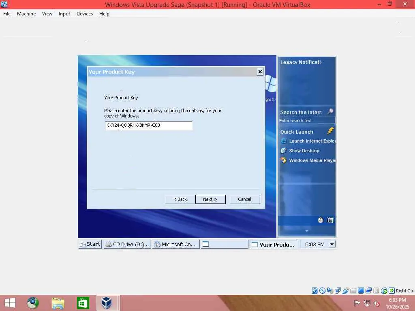Expand the sidebar bottom chevron arrow
Viewport: 415px width, 311px height.
coord(307,231)
